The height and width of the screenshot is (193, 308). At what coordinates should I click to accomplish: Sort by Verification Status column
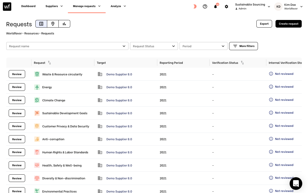[242, 63]
